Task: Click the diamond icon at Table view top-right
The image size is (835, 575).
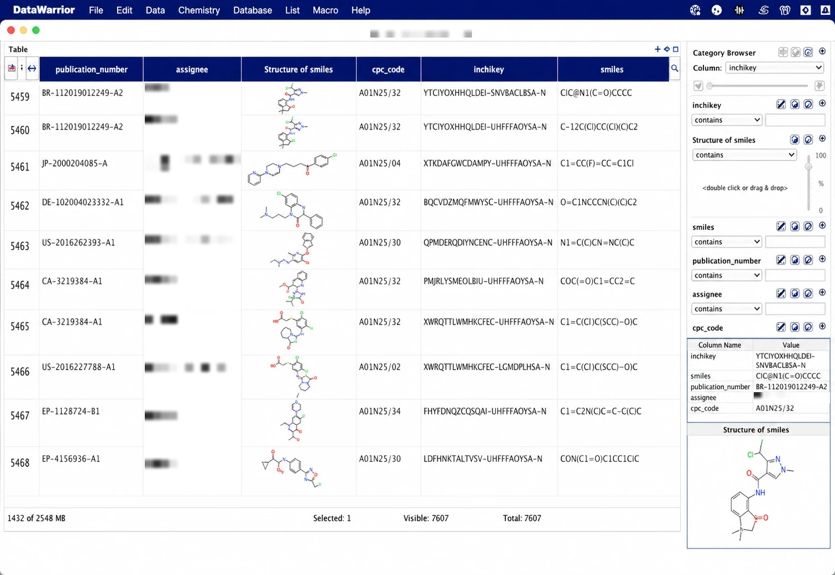Action: 666,49
